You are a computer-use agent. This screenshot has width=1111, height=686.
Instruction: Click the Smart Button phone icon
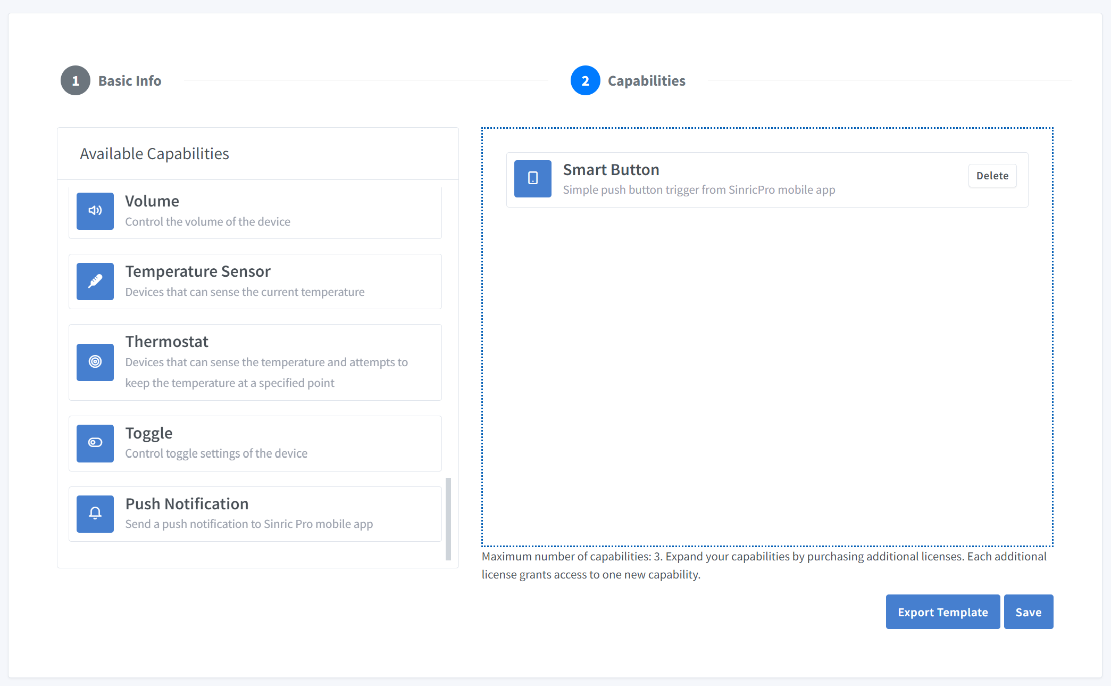point(532,178)
